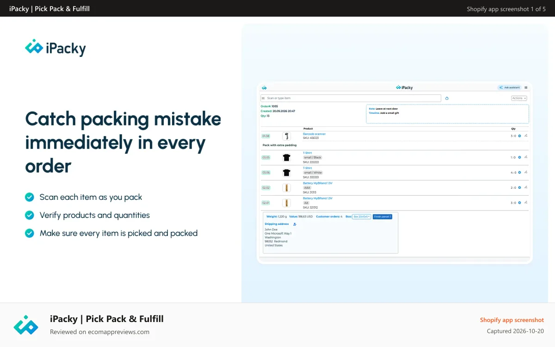Click the John Doe shipping name
Screen dimensions: 555x347
pos(271,229)
